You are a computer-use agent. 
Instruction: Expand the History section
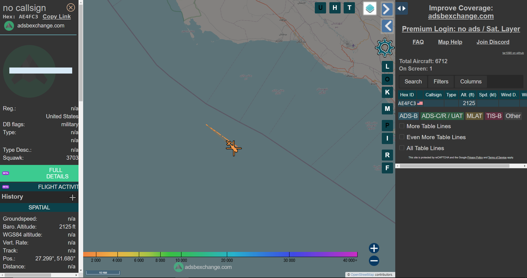tap(72, 197)
